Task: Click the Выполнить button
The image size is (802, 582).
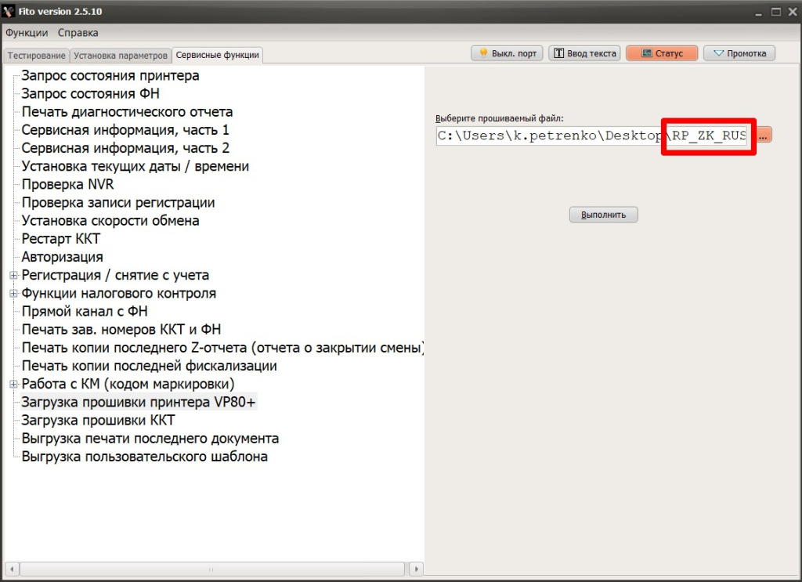Action: point(604,215)
